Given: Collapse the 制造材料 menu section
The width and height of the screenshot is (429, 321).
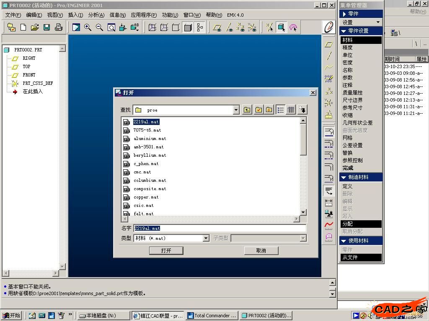Looking at the screenshot, I should click(x=344, y=177).
